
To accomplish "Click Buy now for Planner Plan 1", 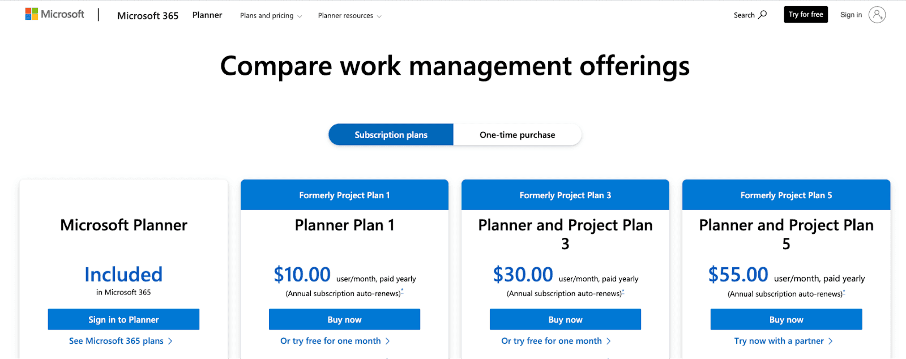I will click(344, 319).
